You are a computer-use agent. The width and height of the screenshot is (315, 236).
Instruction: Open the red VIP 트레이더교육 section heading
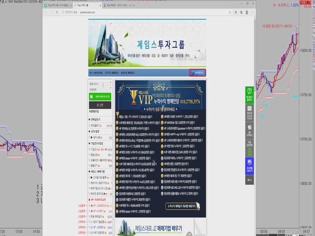click(x=97, y=200)
